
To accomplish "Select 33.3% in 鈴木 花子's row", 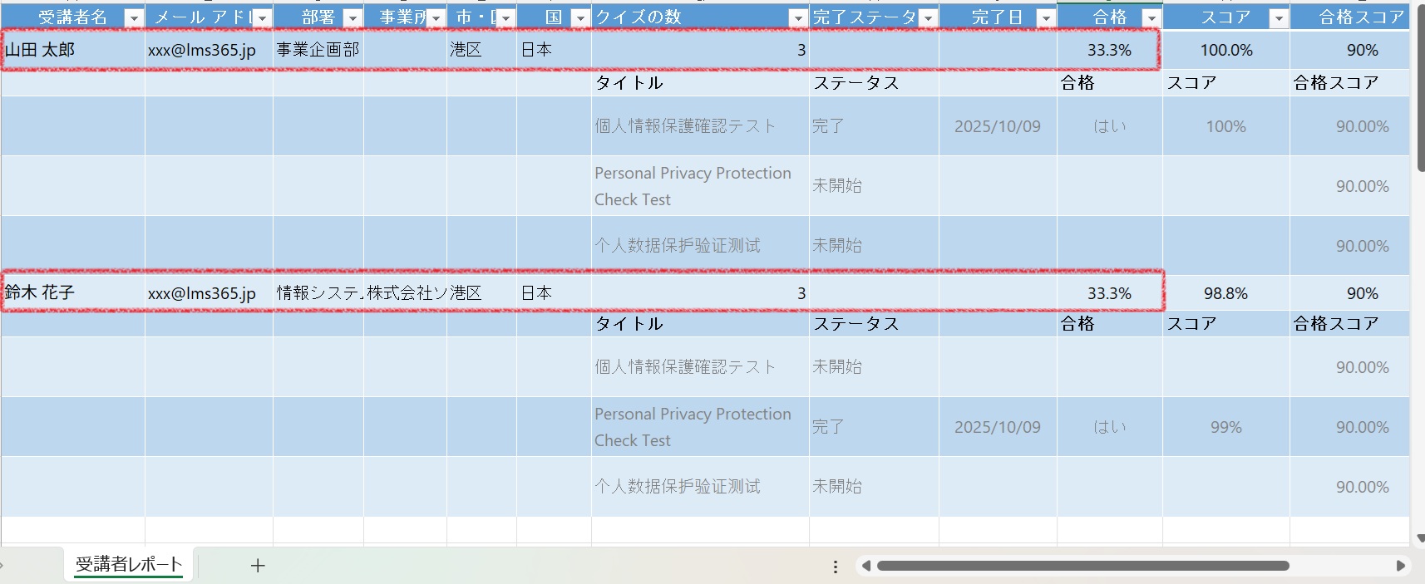I will click(x=1109, y=293).
